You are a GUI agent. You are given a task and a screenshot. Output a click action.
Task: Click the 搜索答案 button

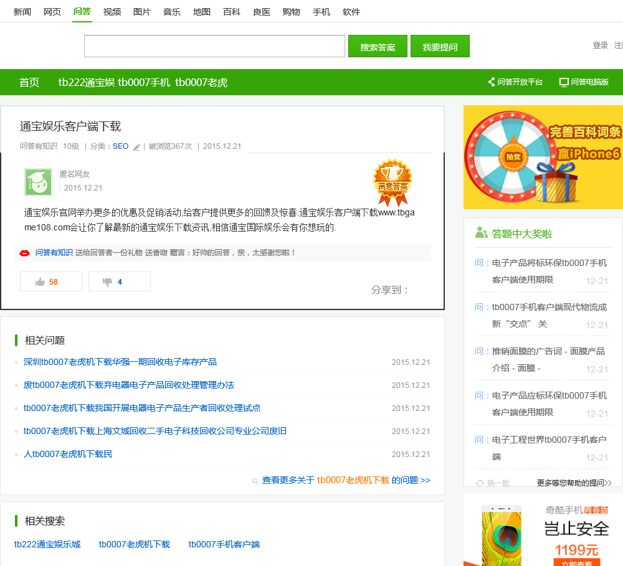click(x=378, y=46)
